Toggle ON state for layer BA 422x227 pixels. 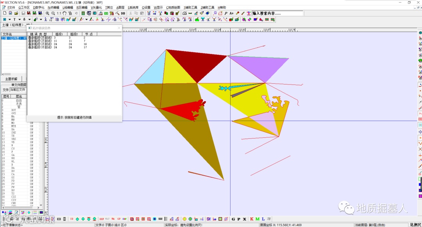[x=32, y=168]
